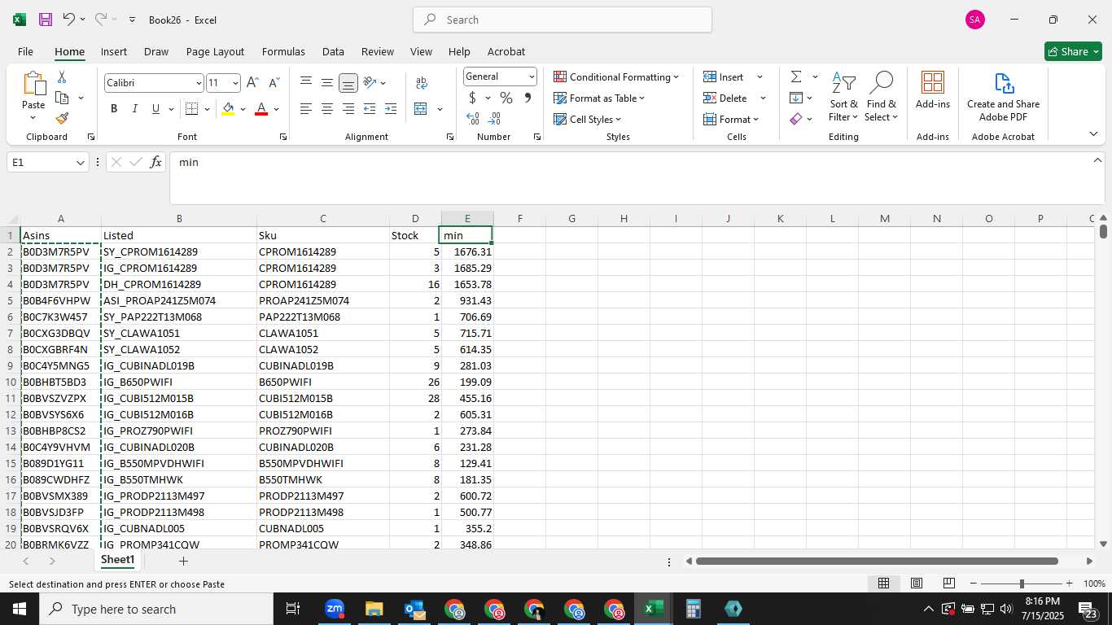Decrease decimal places
This screenshot has height=625, width=1112.
tap(496, 119)
